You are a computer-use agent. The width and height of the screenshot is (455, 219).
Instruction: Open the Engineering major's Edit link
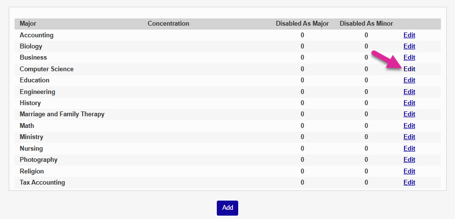(409, 92)
